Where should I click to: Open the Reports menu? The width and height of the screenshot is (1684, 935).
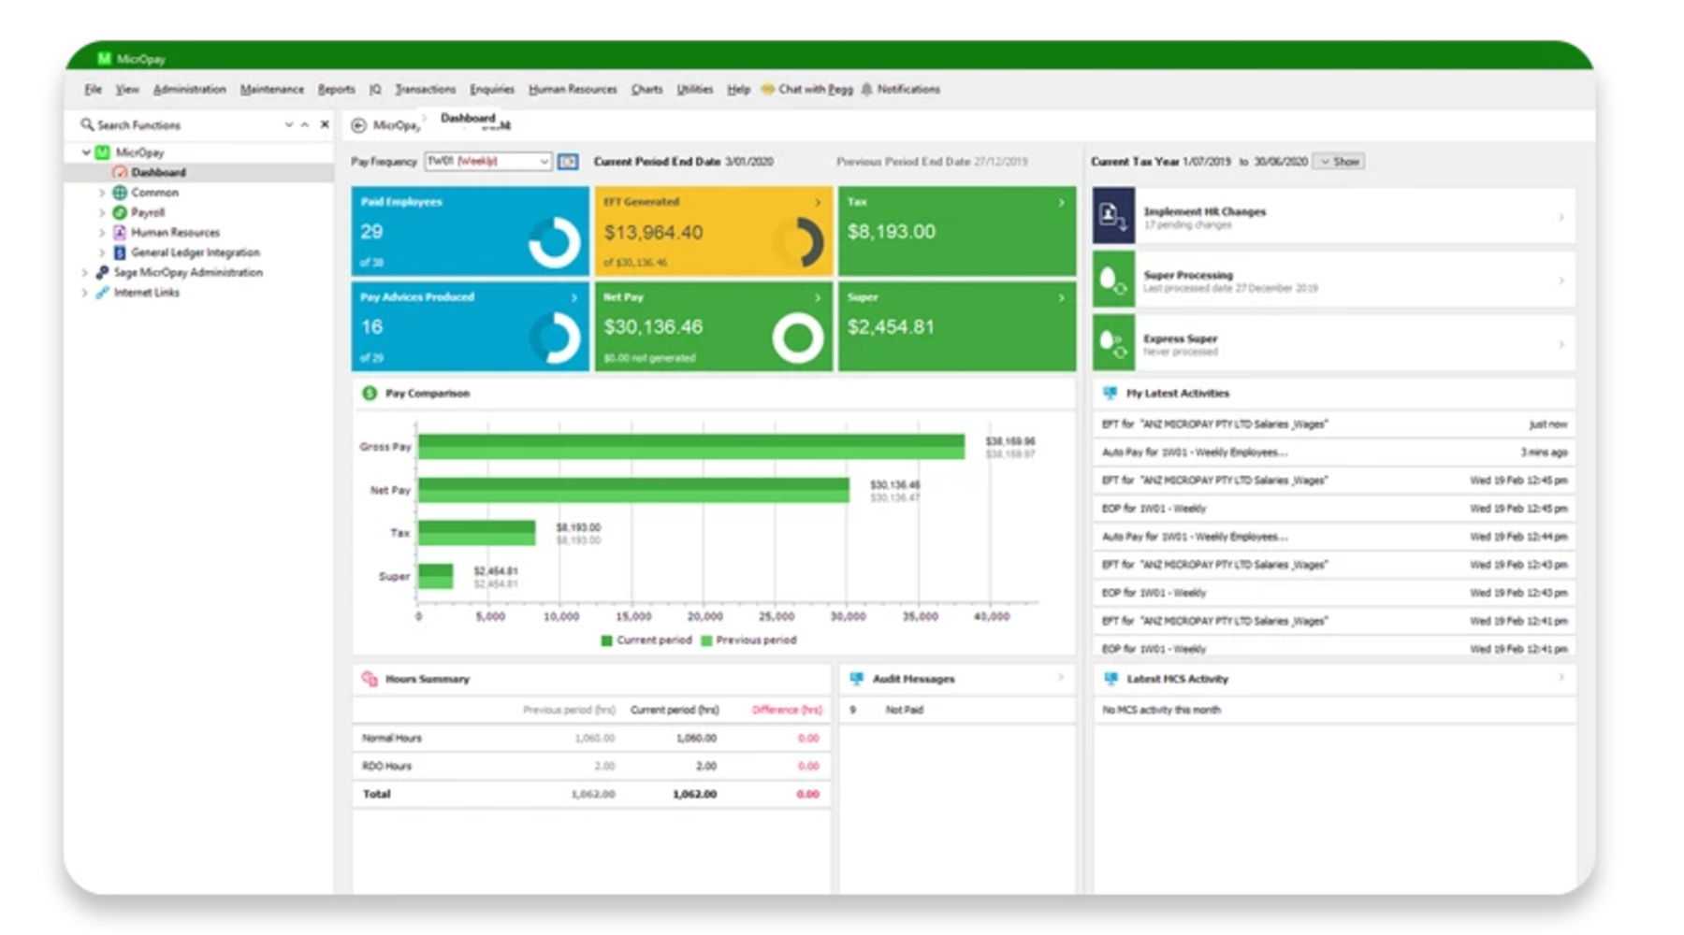point(336,90)
